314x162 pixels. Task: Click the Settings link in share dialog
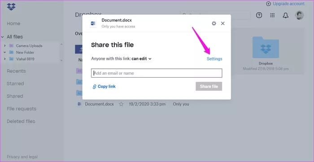click(x=214, y=59)
